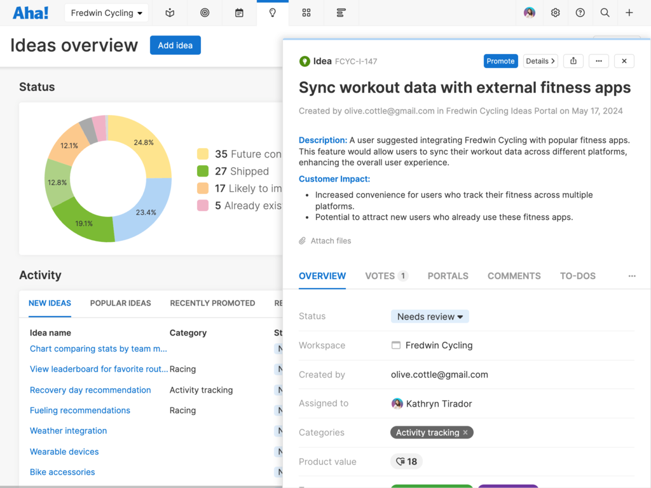651x488 pixels.
Task: Promote the idea using the Promote button
Action: pyautogui.click(x=500, y=61)
